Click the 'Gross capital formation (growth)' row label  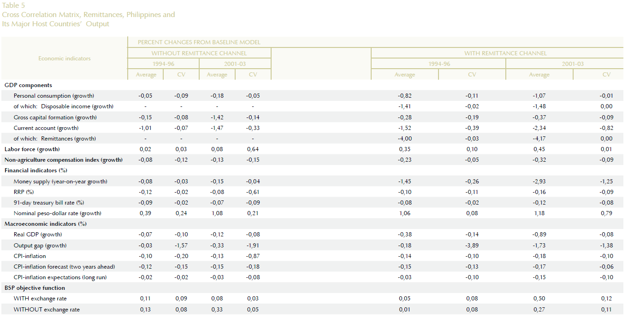[x=55, y=117]
